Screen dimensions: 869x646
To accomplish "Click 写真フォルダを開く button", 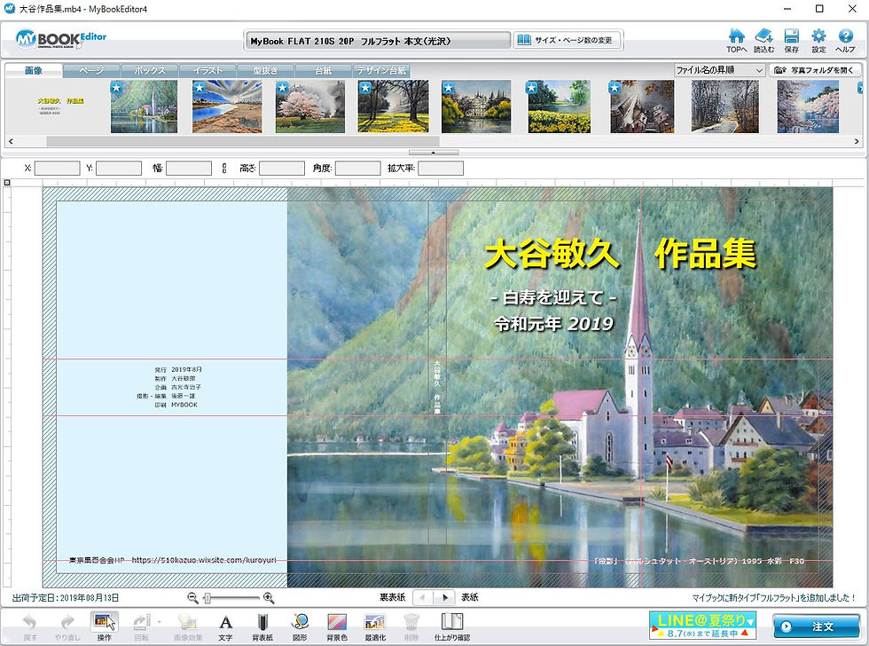I will click(815, 70).
